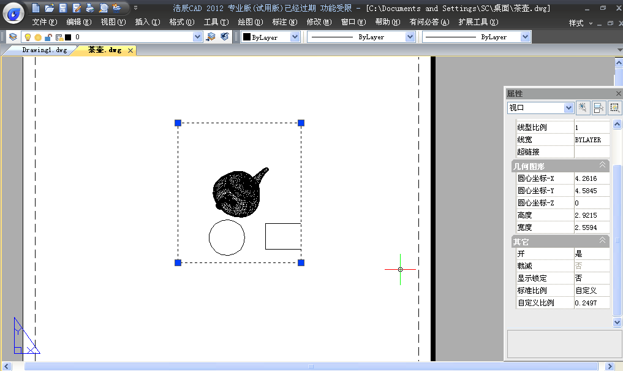Click the 自定义比例 value field
The width and height of the screenshot is (623, 371).
coord(591,303)
